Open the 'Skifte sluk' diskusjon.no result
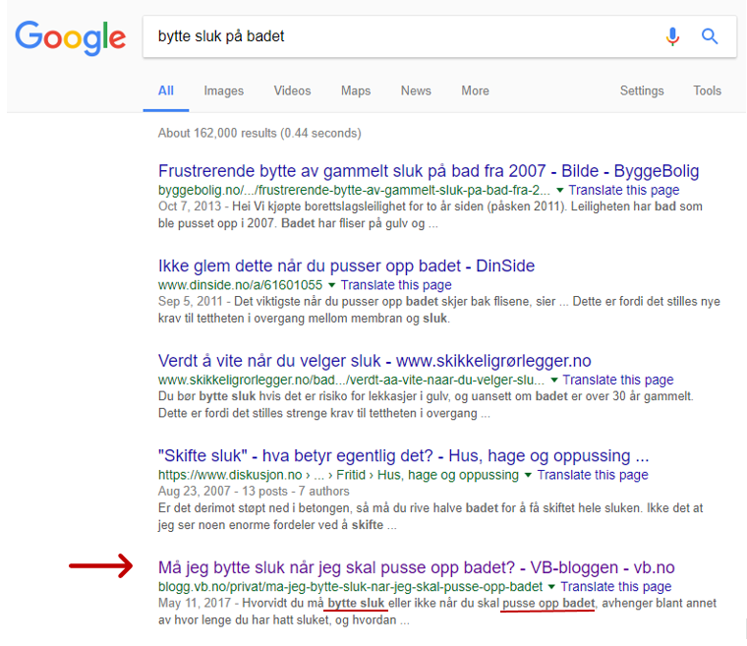 click(x=404, y=455)
